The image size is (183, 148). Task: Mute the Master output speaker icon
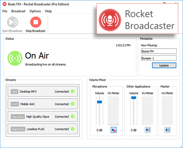pos(168,130)
